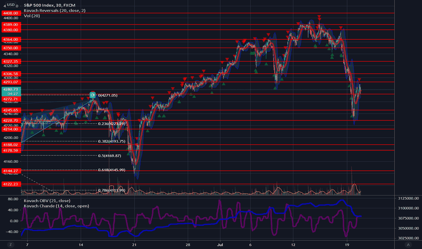Click the date label 7 on time axis
Viewport: 422px width, 249px height.
(x=27, y=244)
